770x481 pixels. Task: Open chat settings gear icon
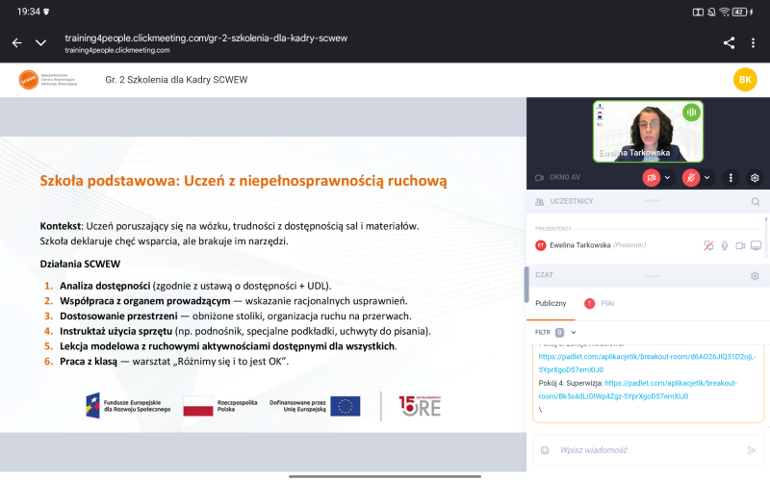755,276
